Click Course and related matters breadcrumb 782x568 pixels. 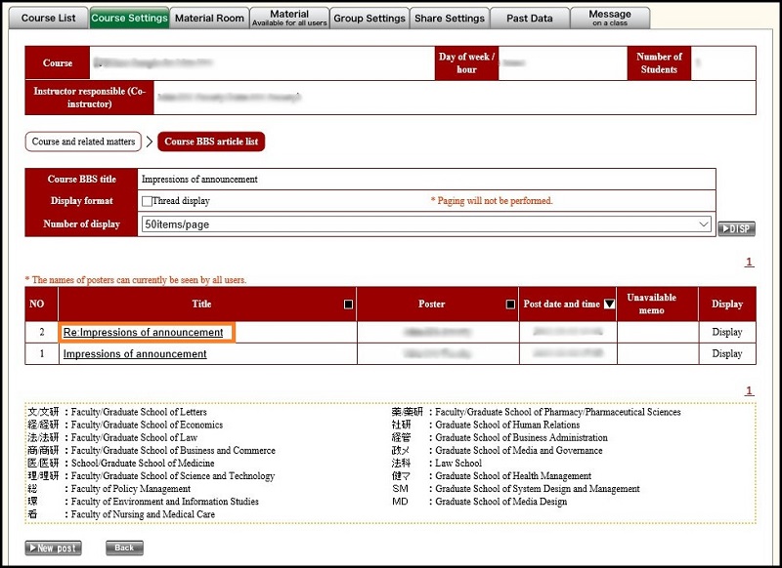point(84,142)
